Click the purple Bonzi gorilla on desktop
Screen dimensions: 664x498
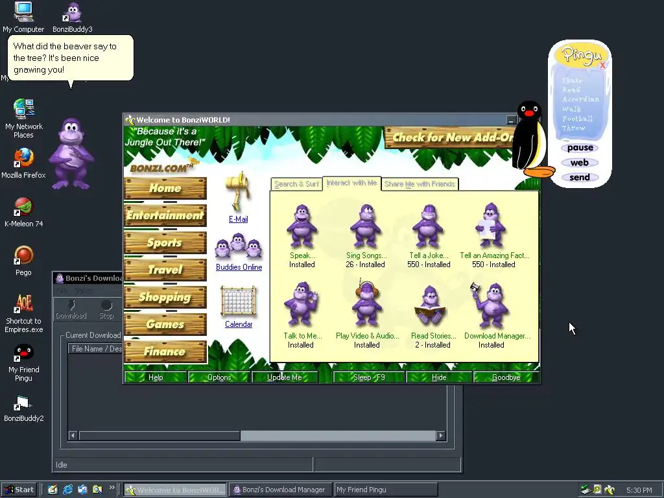click(x=71, y=154)
